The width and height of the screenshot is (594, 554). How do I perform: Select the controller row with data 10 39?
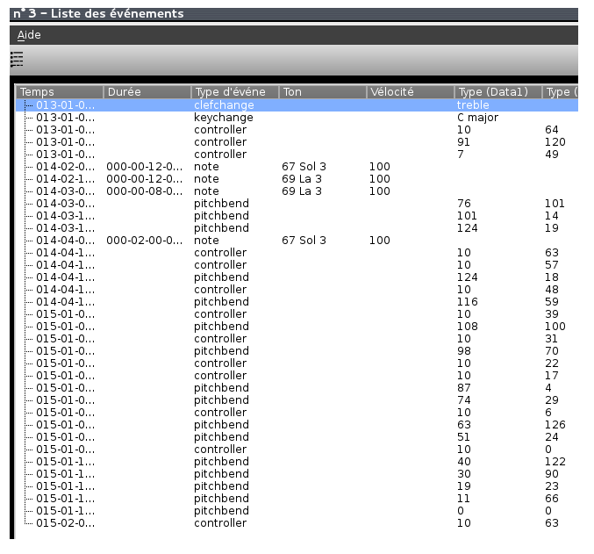297,314
